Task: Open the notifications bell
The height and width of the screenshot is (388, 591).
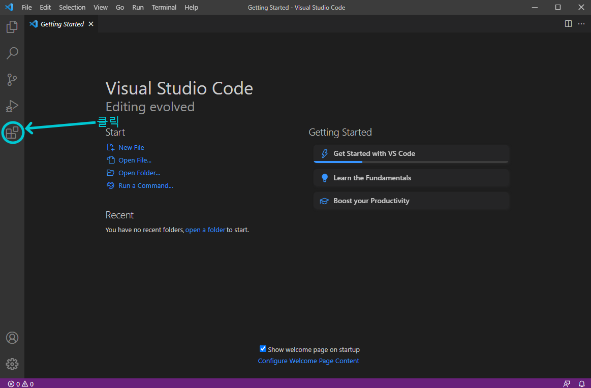Action: [x=581, y=383]
